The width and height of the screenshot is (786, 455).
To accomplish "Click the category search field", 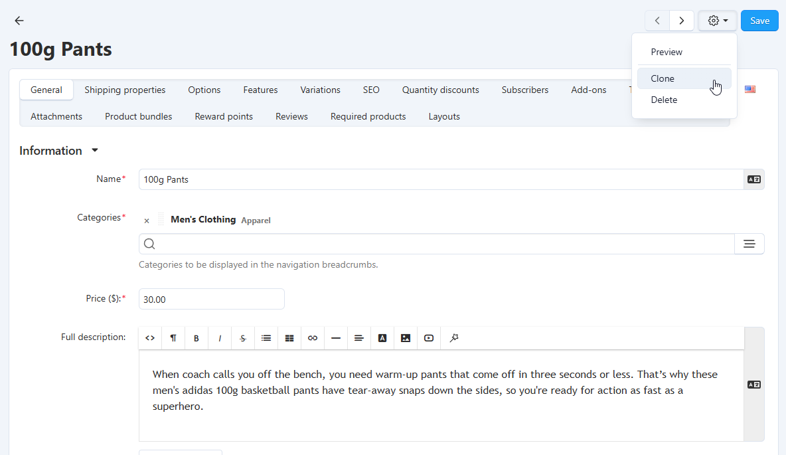I will tap(437, 244).
